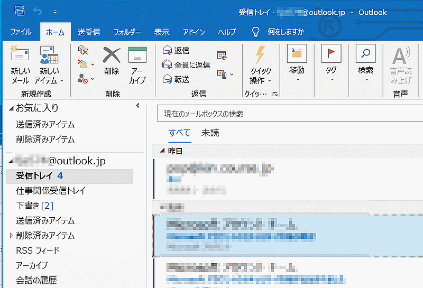Reply using the 返信 button
The image size is (423, 288).
click(x=176, y=50)
